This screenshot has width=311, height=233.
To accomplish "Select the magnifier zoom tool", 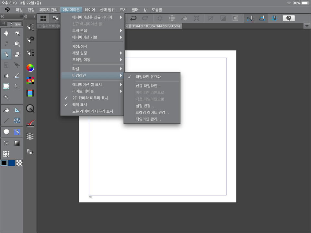I will (17, 33).
